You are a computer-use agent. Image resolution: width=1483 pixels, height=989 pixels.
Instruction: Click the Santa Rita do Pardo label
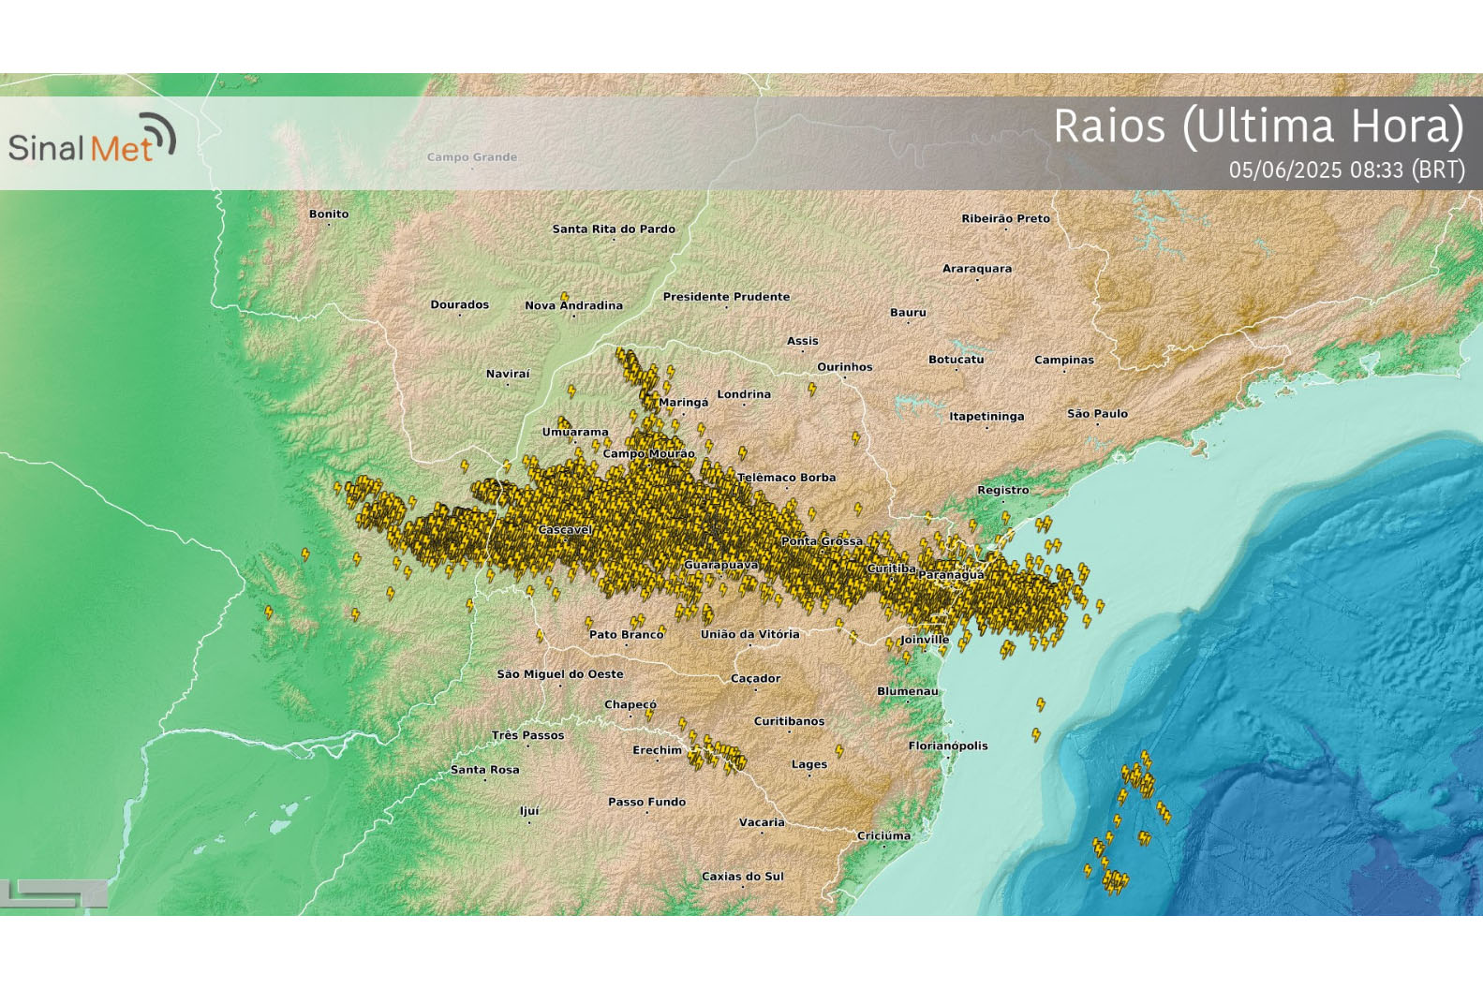614,229
